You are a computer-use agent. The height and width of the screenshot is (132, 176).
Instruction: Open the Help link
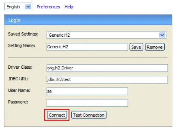[x=69, y=7]
